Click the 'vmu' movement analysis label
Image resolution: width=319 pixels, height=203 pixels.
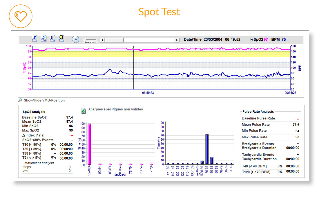pyautogui.click(x=26, y=171)
